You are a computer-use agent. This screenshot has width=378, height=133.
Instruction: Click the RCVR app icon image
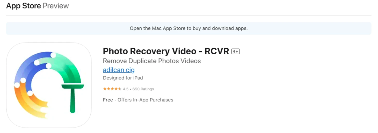49,85
